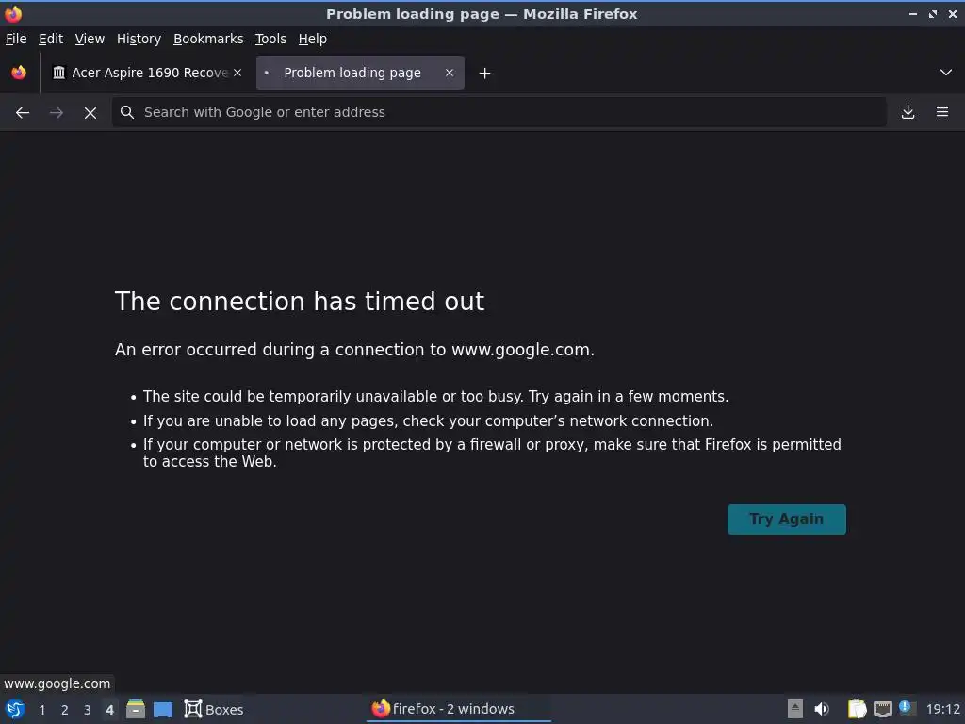Open the Boxes taskbar entry

[x=214, y=709]
